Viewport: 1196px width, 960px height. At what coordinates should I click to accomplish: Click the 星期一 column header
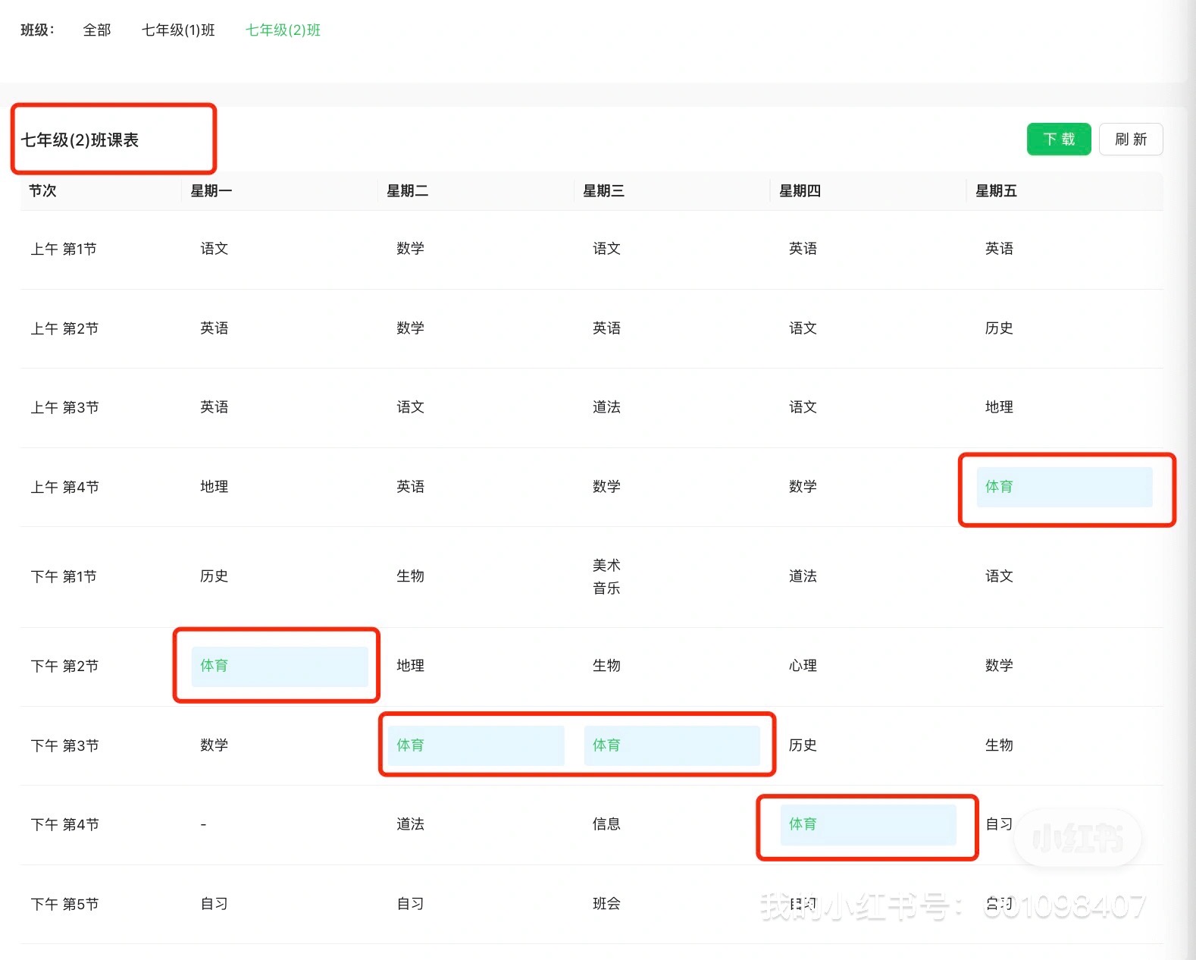click(211, 191)
